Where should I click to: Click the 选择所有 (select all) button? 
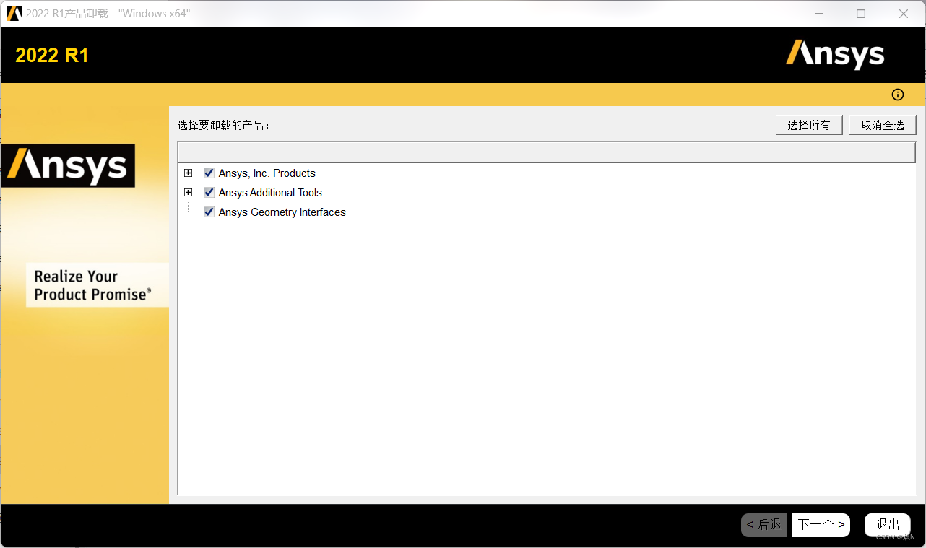pyautogui.click(x=809, y=125)
